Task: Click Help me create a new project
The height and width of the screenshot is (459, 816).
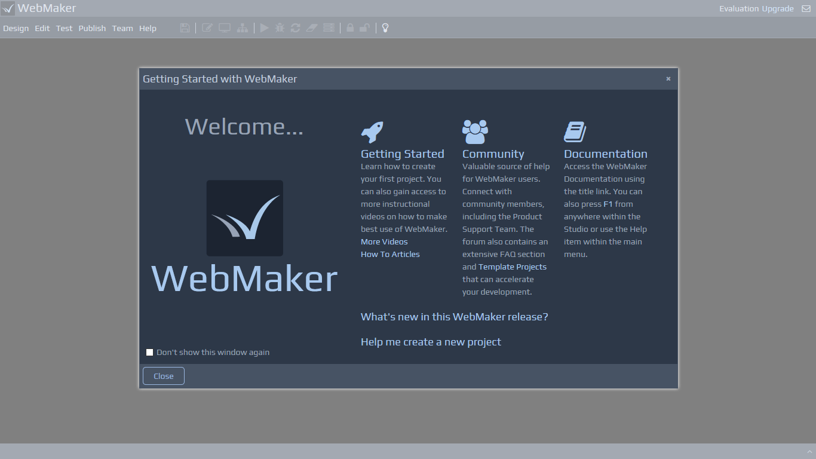Action: 431,342
